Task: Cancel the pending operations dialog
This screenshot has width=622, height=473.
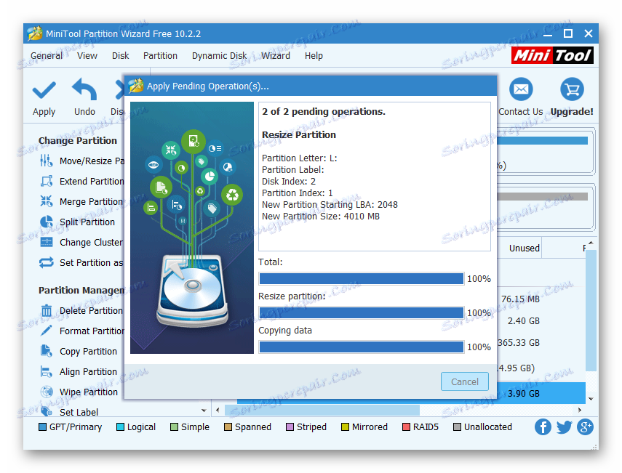Action: [465, 381]
